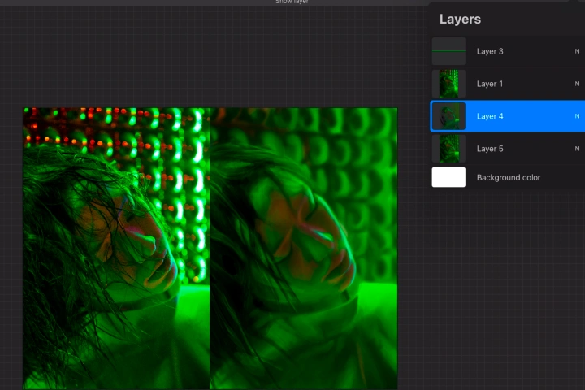Open the white Background color swatch
This screenshot has width=585, height=390.
pos(448,177)
